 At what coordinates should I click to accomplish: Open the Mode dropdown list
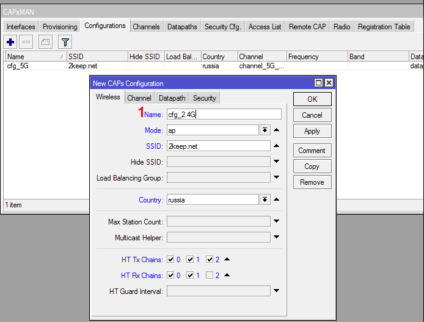coord(265,130)
